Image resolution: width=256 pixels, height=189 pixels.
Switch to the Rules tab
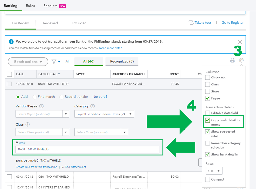[30, 6]
